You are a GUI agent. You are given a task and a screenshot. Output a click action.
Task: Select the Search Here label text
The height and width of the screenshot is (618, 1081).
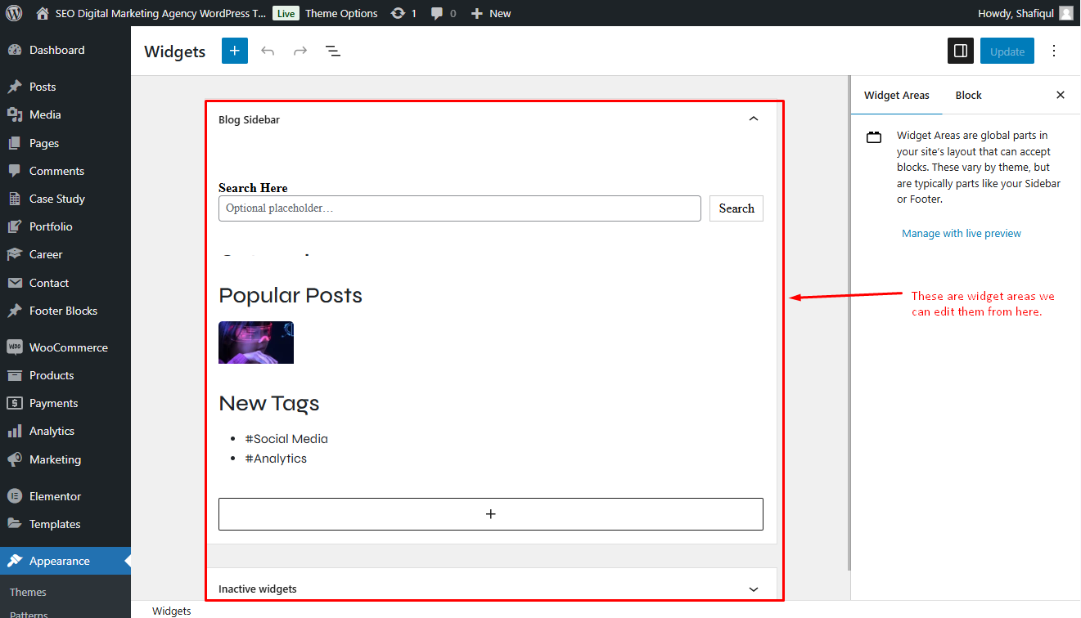coord(253,188)
